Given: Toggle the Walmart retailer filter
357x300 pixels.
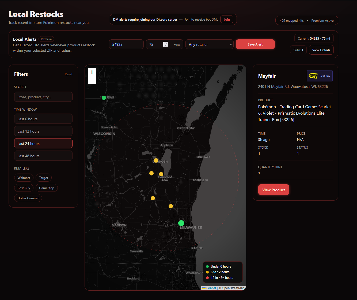Looking at the screenshot, I should coord(24,178).
